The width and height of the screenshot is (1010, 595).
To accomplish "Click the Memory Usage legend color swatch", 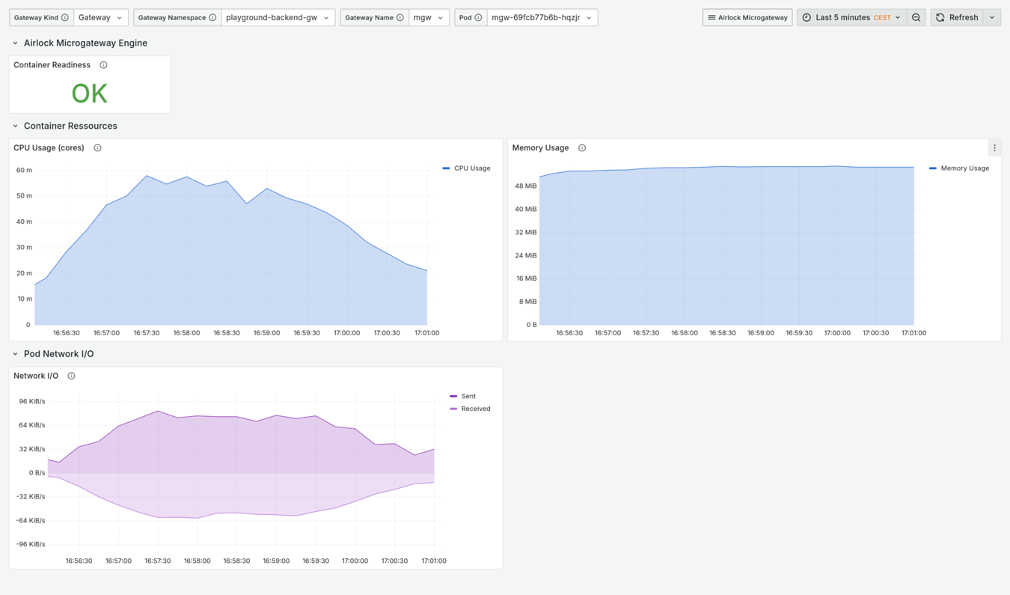I will [x=932, y=168].
